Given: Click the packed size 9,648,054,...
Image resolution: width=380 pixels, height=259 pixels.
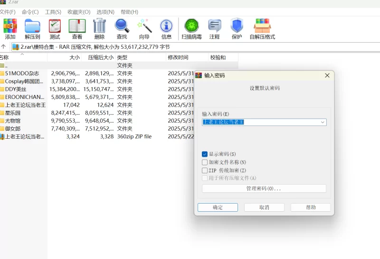Looking at the screenshot, I should coord(99,121).
